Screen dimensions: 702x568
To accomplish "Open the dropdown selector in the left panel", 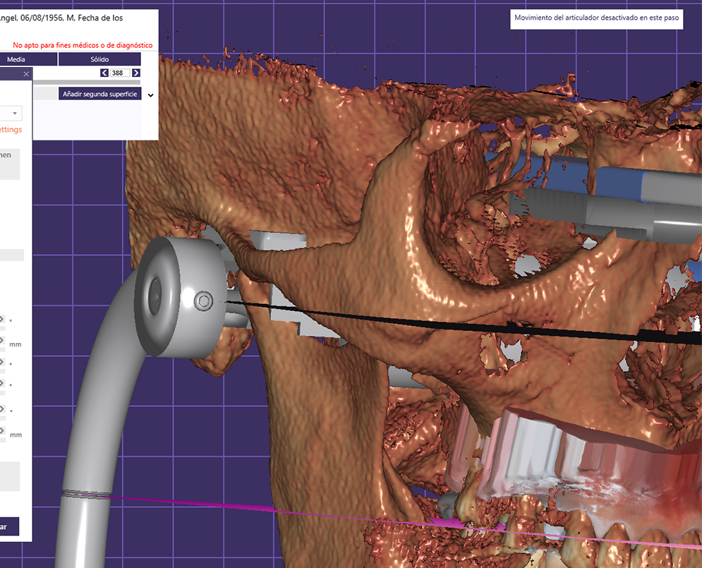I will point(11,113).
